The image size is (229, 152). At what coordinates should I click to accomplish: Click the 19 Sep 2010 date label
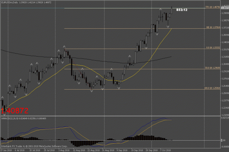click(x=137, y=150)
